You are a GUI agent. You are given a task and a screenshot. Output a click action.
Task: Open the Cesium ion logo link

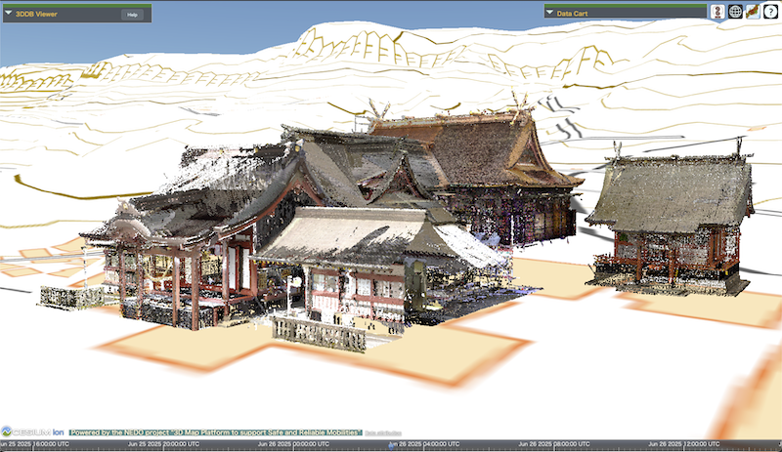(x=33, y=431)
